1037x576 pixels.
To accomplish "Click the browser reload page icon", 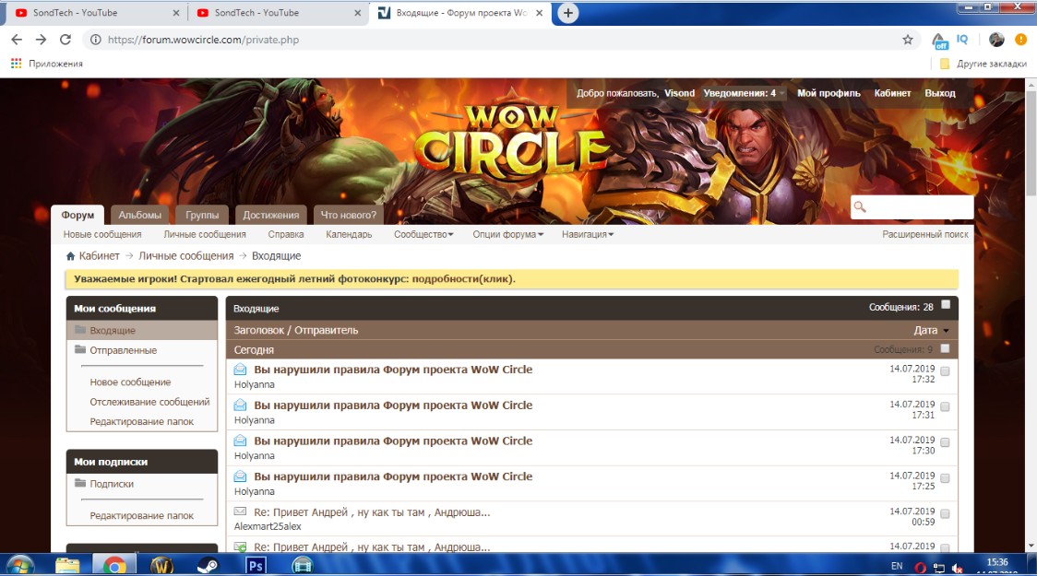I will point(66,40).
